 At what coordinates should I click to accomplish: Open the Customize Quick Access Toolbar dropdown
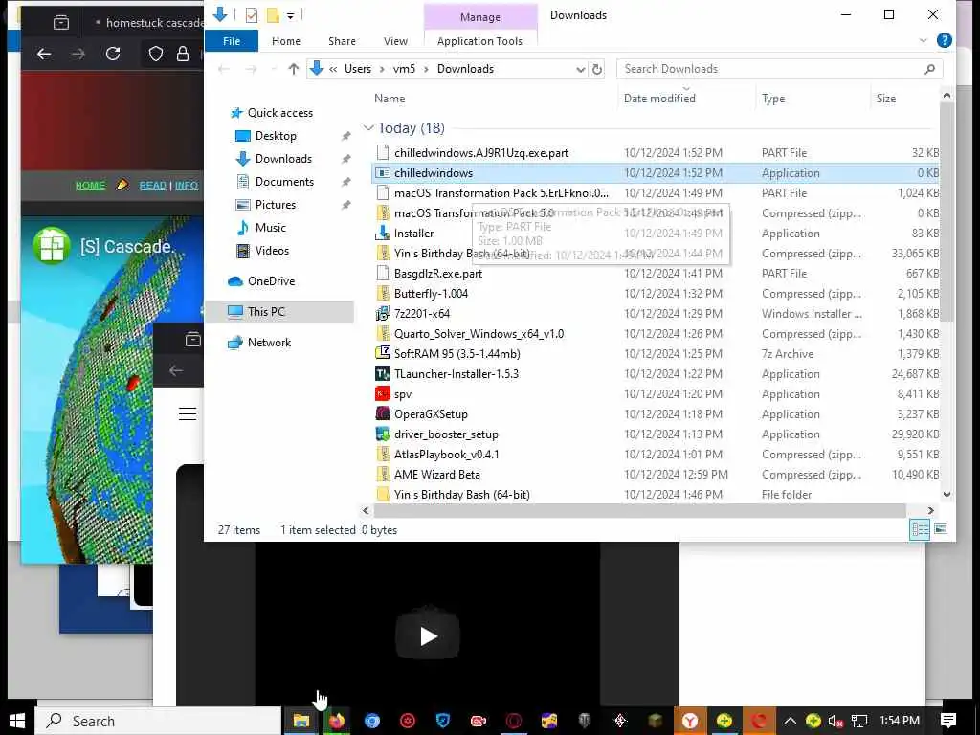click(x=291, y=15)
